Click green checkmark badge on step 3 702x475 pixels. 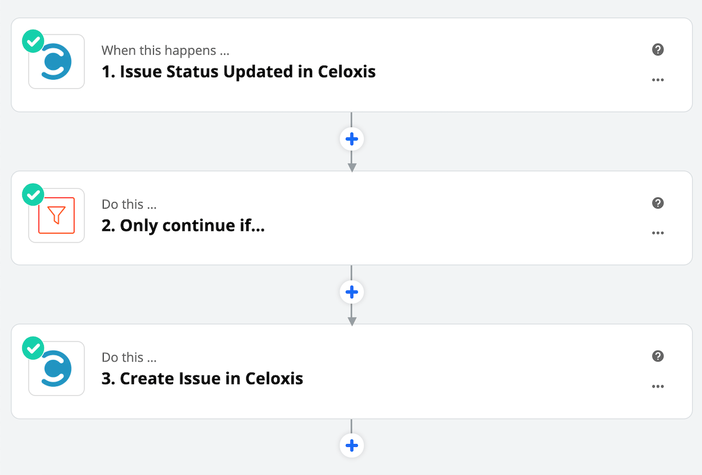(x=33, y=348)
